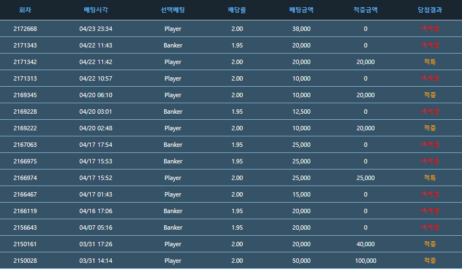Click the 배당률 column header

click(x=237, y=10)
